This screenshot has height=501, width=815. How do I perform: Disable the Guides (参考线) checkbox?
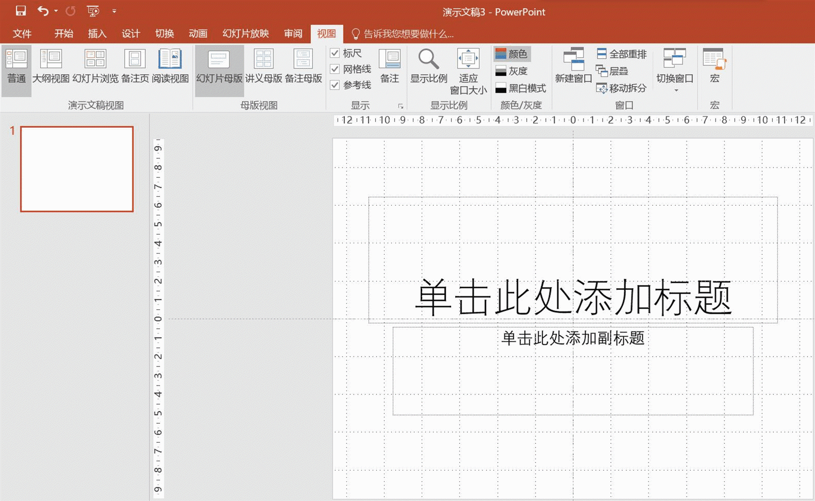click(x=335, y=85)
